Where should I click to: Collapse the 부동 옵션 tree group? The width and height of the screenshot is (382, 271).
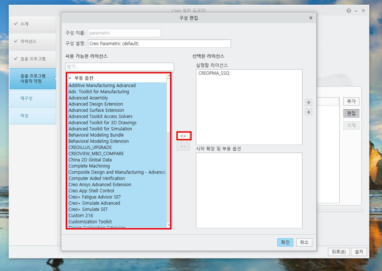pyautogui.click(x=70, y=78)
